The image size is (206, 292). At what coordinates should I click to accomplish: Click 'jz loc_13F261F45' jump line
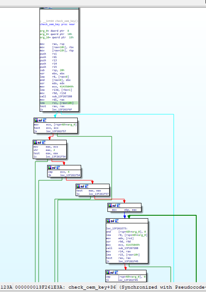pyautogui.click(x=122, y=261)
